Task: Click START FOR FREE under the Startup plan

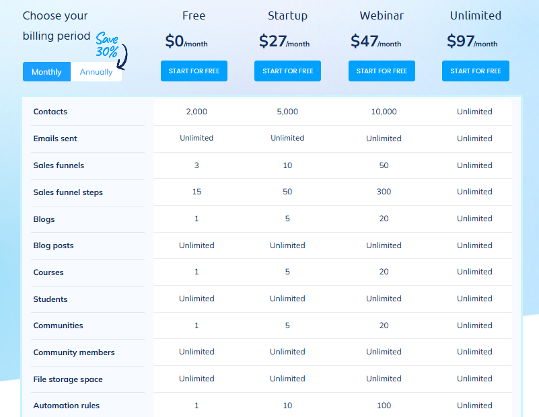Action: click(287, 70)
